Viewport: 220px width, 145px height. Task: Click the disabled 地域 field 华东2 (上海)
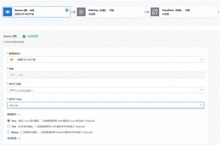point(106,75)
